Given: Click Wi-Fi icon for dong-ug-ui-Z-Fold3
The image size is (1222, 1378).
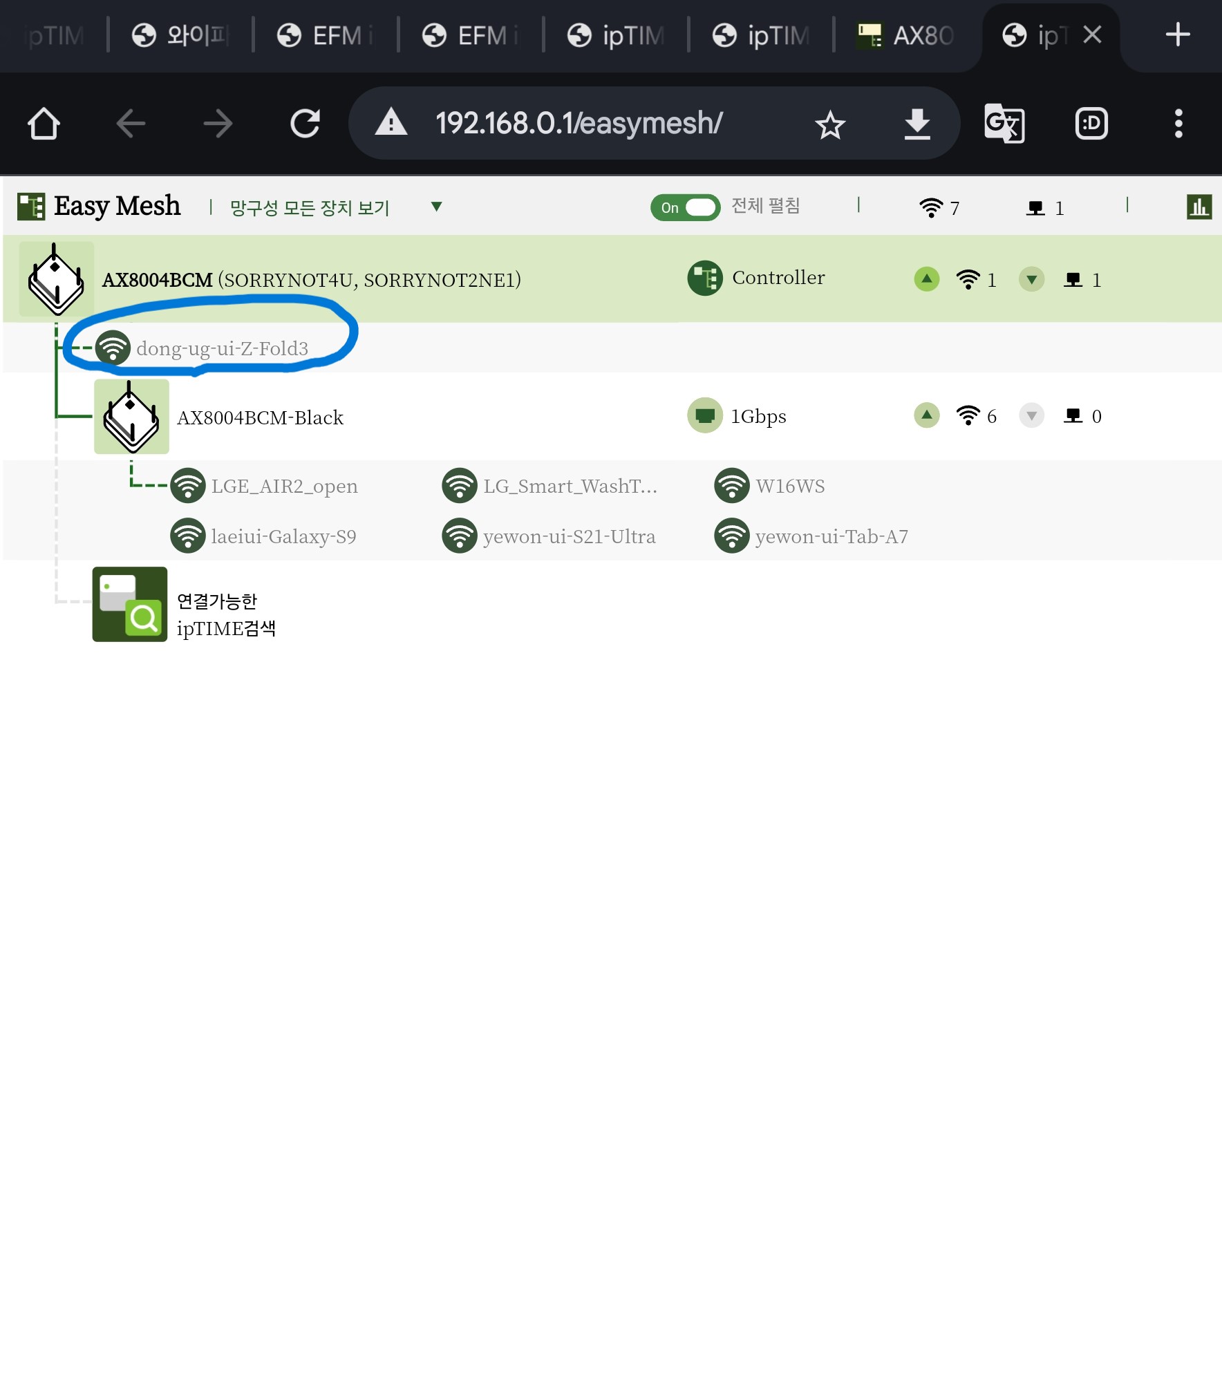Looking at the screenshot, I should coord(113,348).
